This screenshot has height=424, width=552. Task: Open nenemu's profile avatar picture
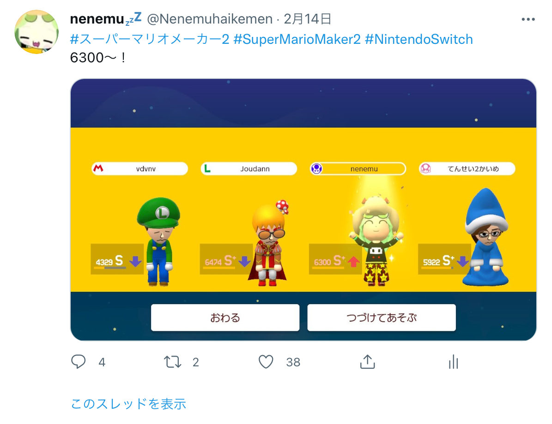click(x=36, y=32)
